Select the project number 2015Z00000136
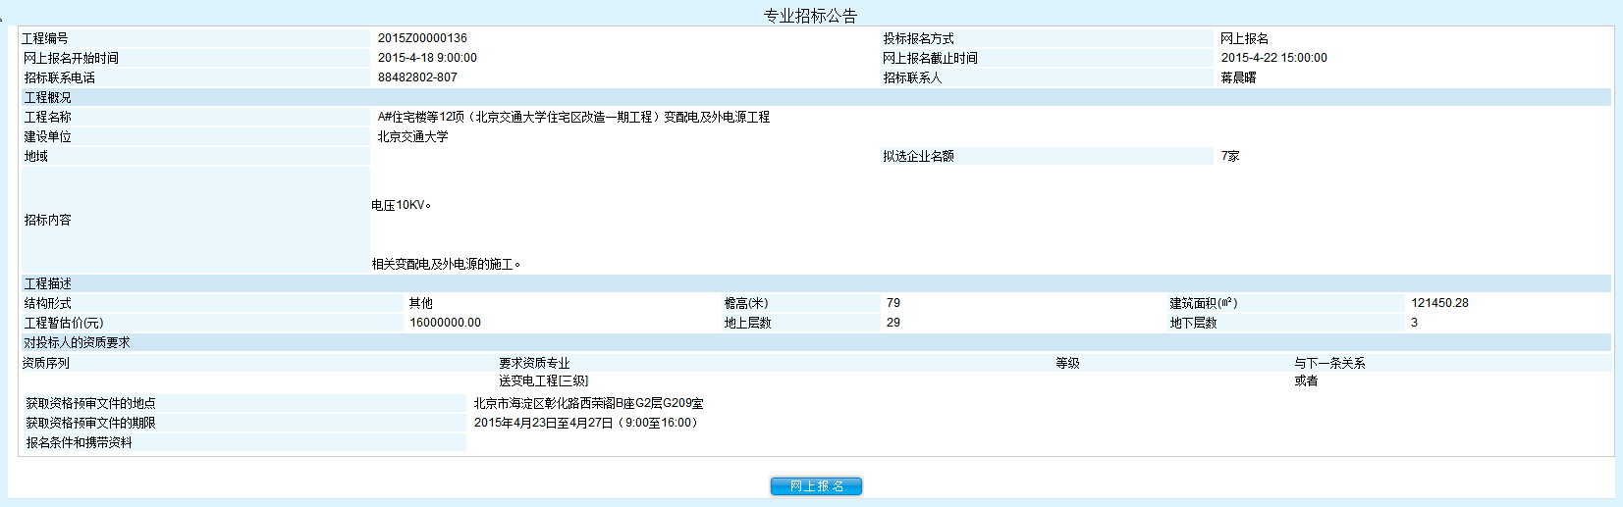 tap(422, 38)
